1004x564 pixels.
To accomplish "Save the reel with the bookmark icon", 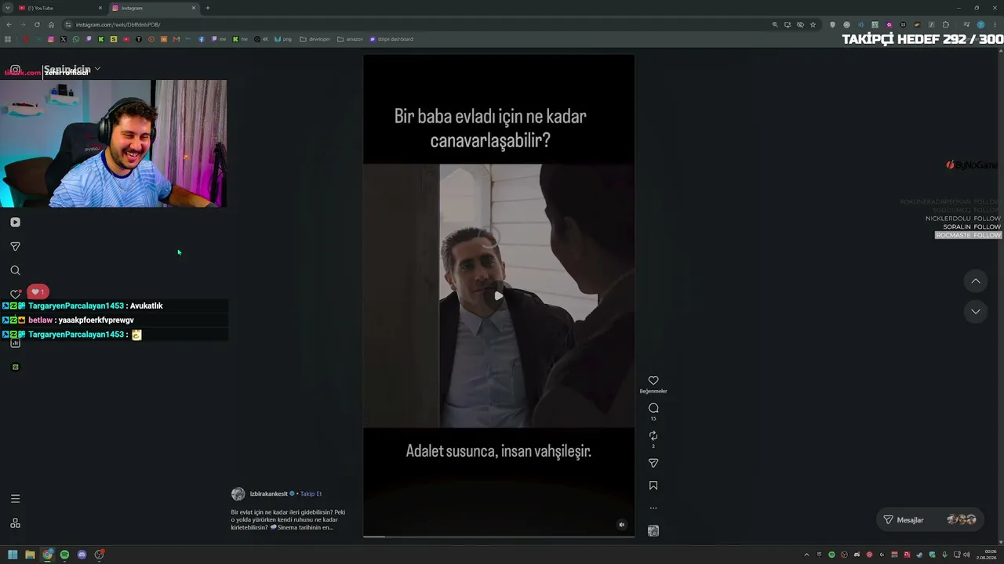I will [x=653, y=486].
